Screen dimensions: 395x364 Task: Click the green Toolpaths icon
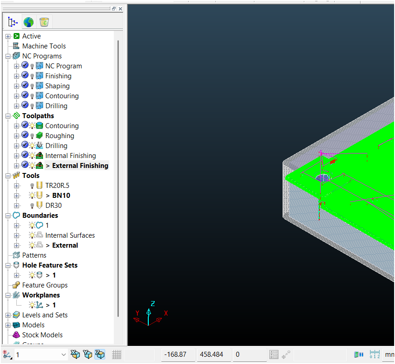16,115
